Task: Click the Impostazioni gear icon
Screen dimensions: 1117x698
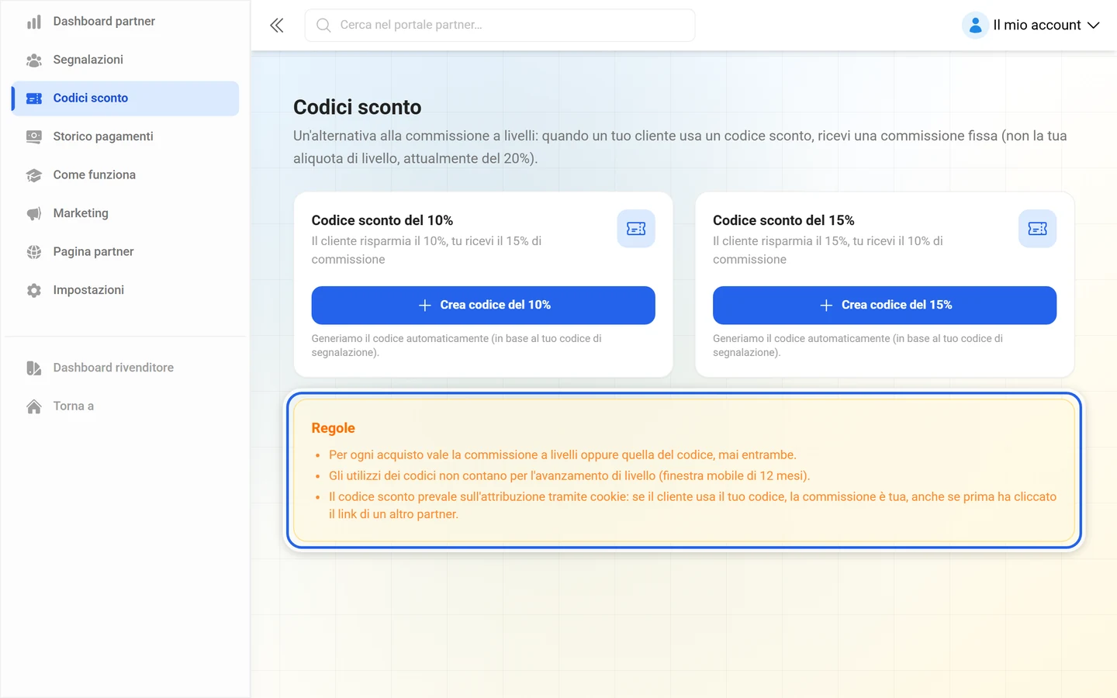Action: 34,290
